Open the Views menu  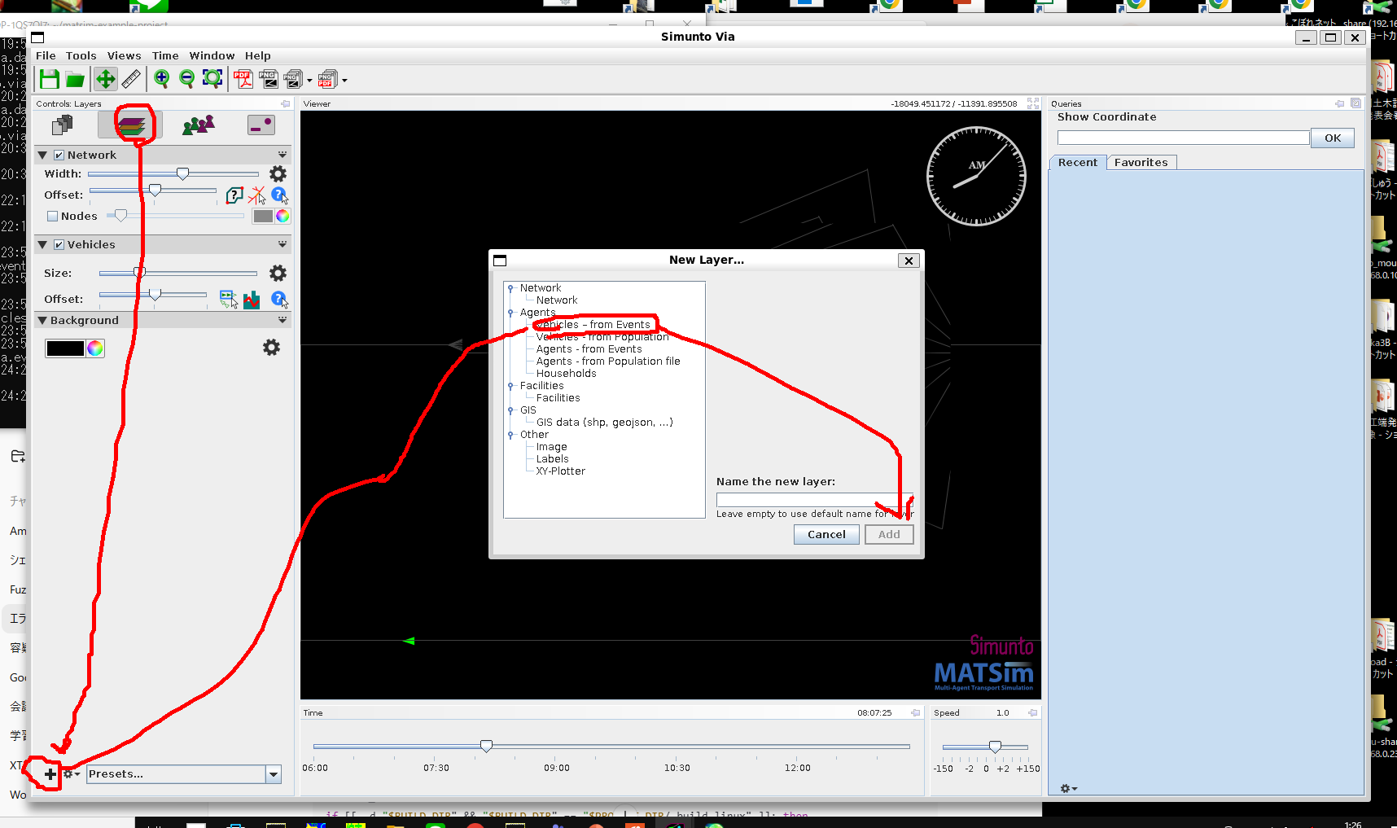pyautogui.click(x=124, y=55)
